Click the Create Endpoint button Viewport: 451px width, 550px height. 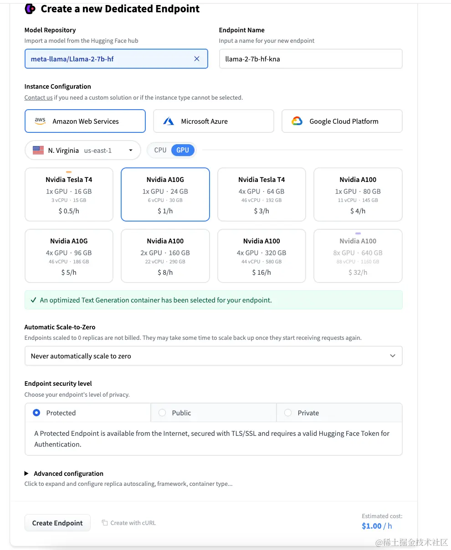tap(57, 523)
